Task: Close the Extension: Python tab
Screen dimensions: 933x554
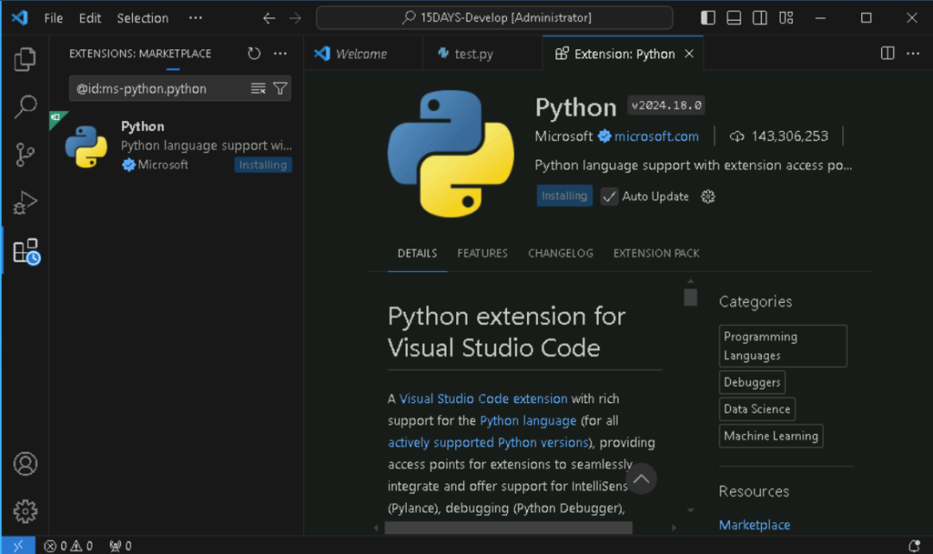Action: (689, 54)
